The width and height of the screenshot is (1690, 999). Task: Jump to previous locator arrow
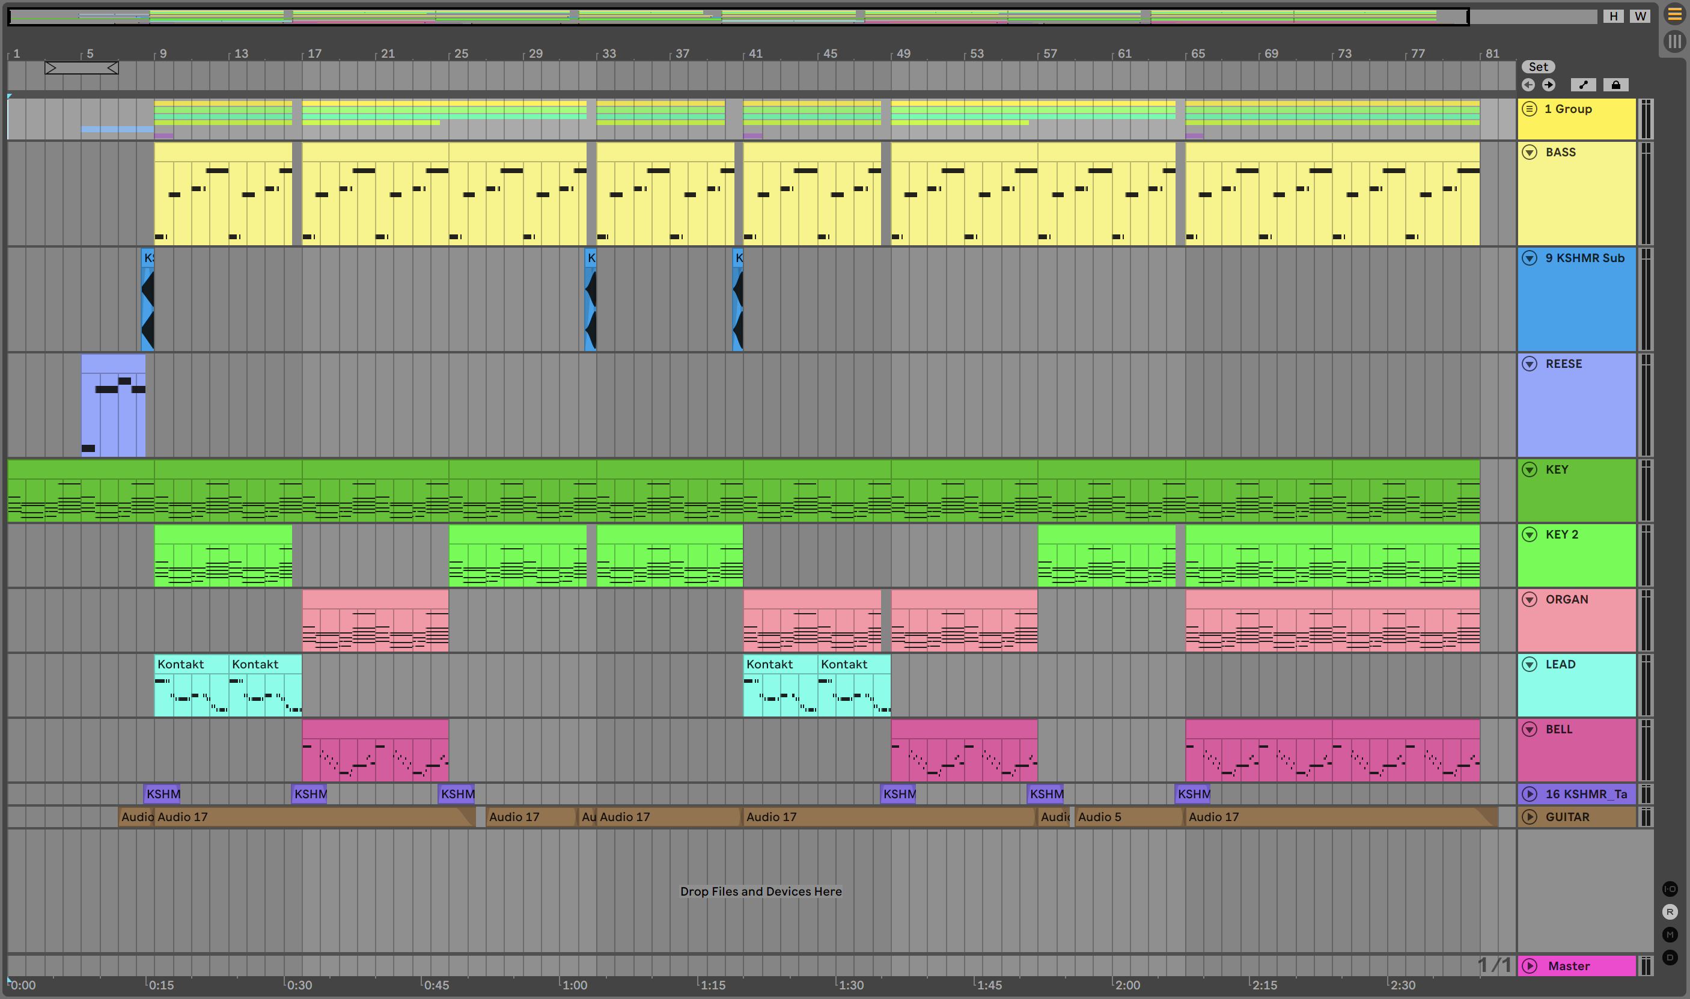click(x=1528, y=85)
